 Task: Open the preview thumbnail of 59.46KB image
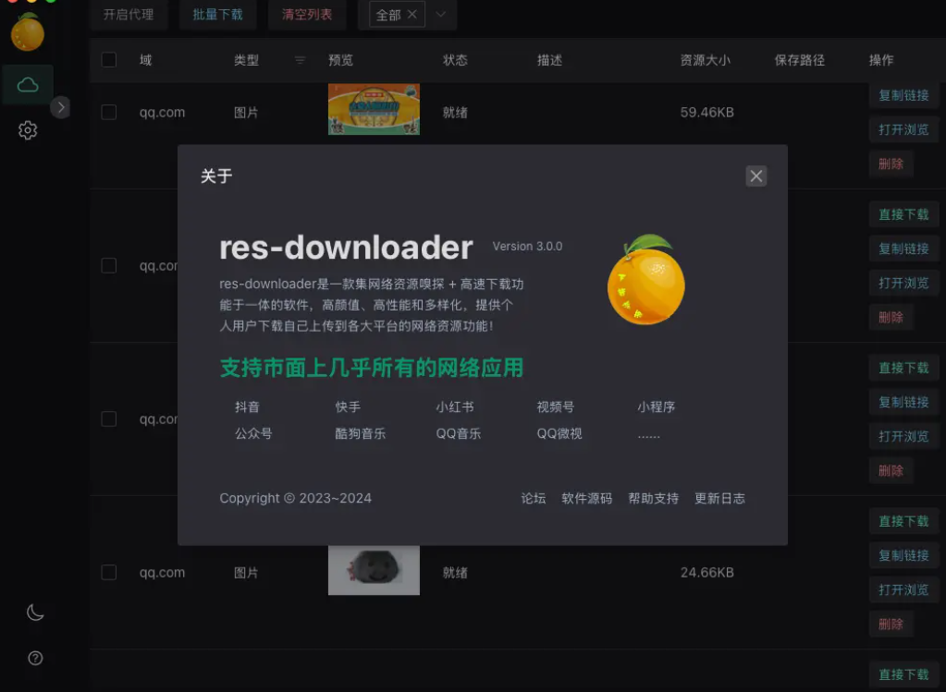(375, 109)
